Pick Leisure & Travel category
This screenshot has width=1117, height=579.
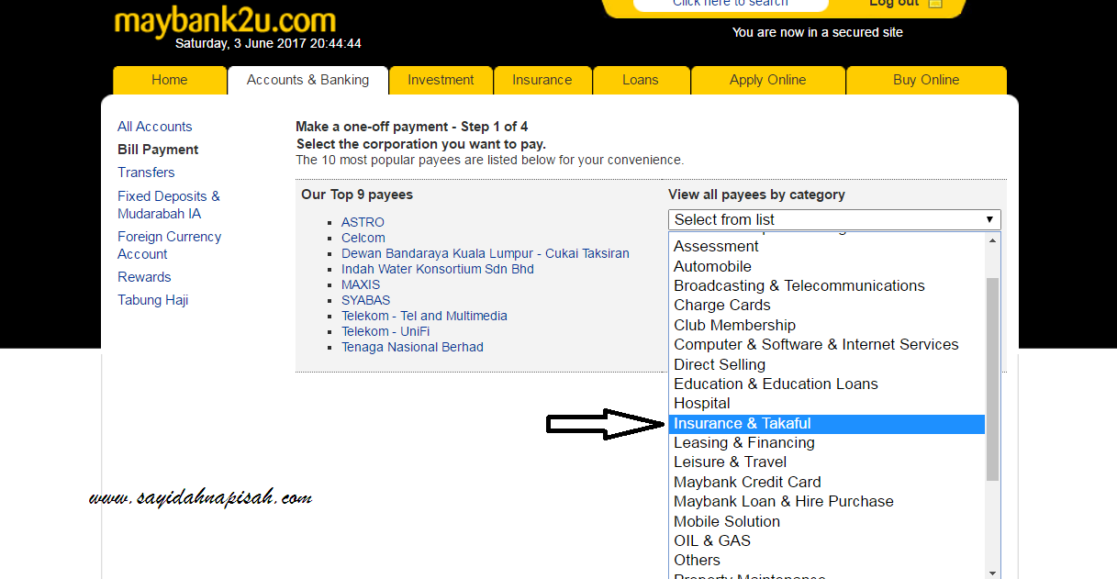pos(827,462)
